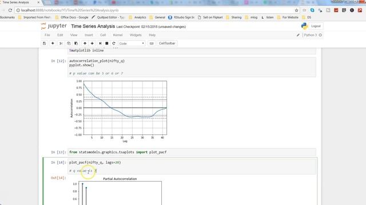Open the mlog bookmark folder

tap(252, 18)
